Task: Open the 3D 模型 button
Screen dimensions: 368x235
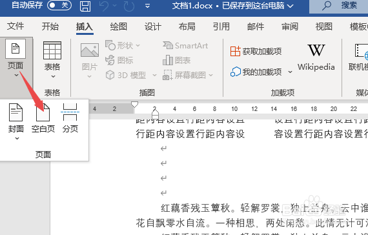Action: pyautogui.click(x=126, y=75)
